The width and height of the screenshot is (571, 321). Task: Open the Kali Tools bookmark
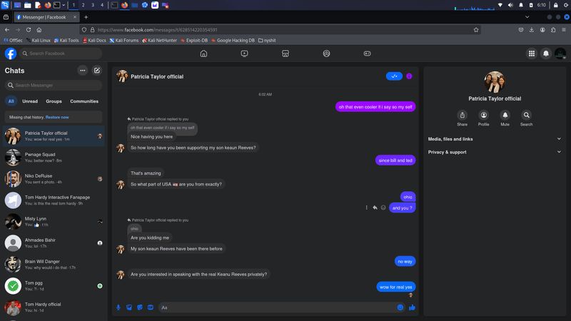click(66, 41)
